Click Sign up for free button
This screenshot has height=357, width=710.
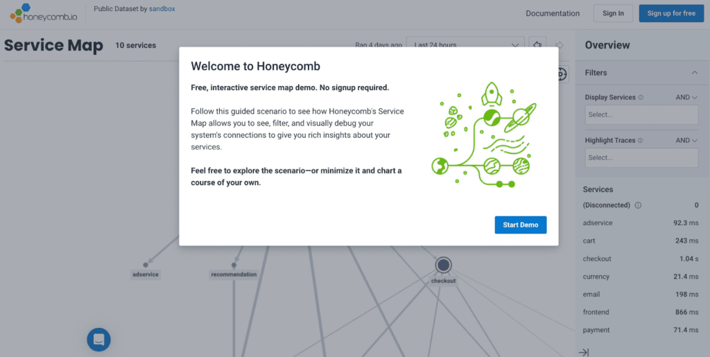[x=671, y=13]
